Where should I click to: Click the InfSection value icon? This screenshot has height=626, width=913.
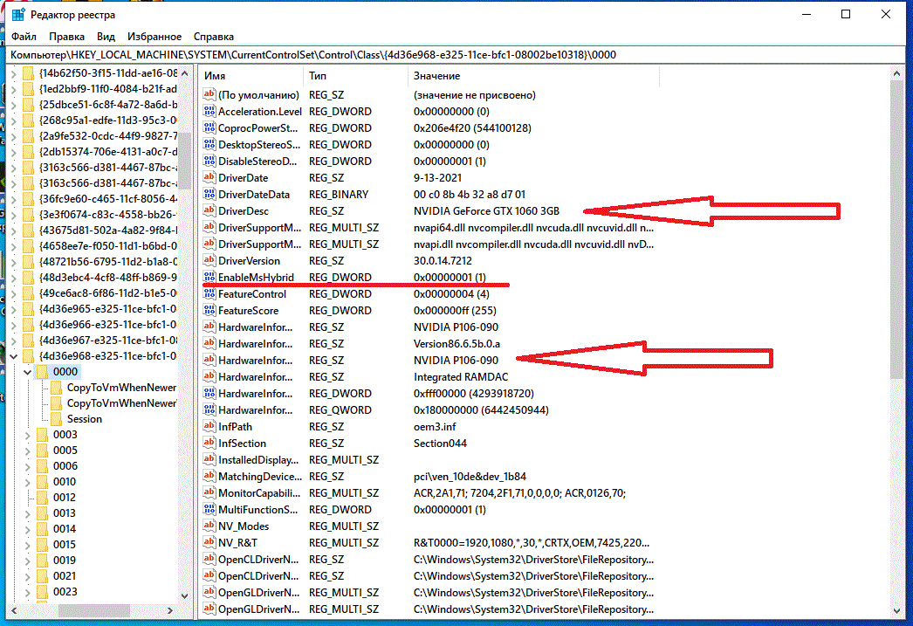(209, 444)
